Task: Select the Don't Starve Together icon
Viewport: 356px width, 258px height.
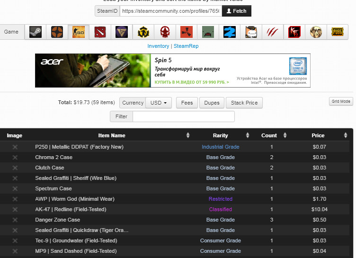Action: click(316, 32)
